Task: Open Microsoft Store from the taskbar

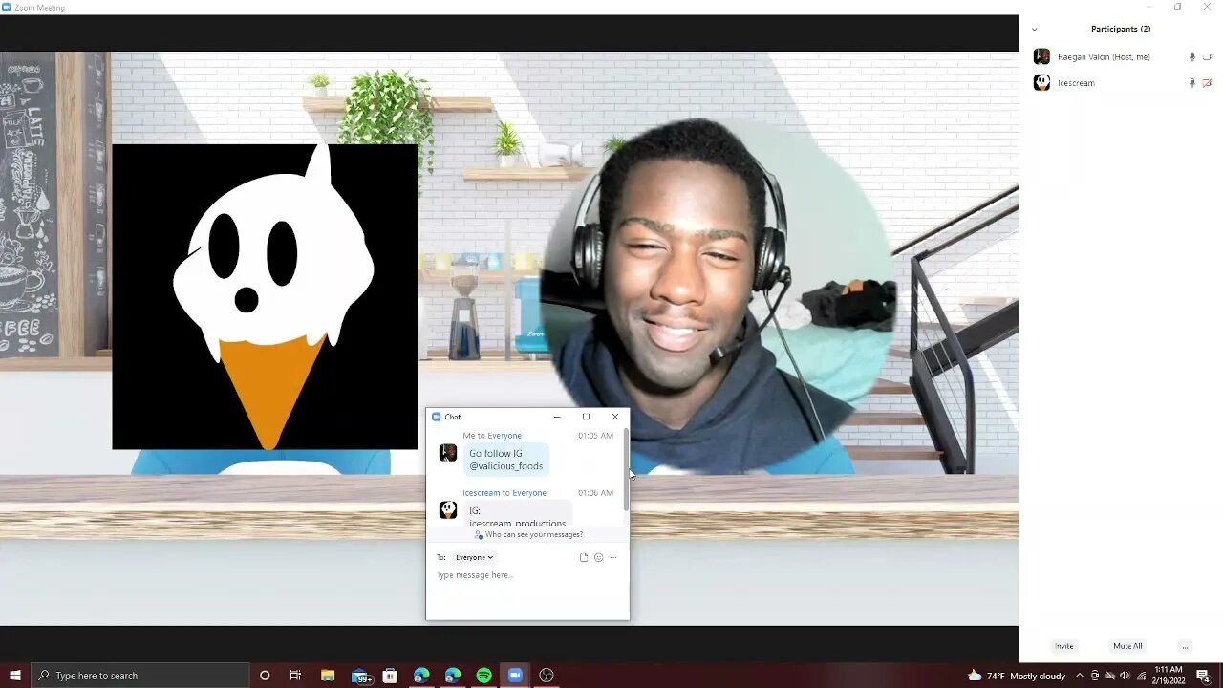Action: (x=390, y=676)
